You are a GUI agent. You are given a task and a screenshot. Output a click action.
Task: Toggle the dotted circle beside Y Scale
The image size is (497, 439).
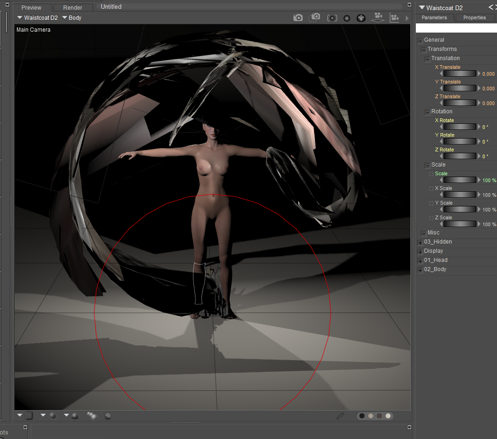click(x=431, y=203)
